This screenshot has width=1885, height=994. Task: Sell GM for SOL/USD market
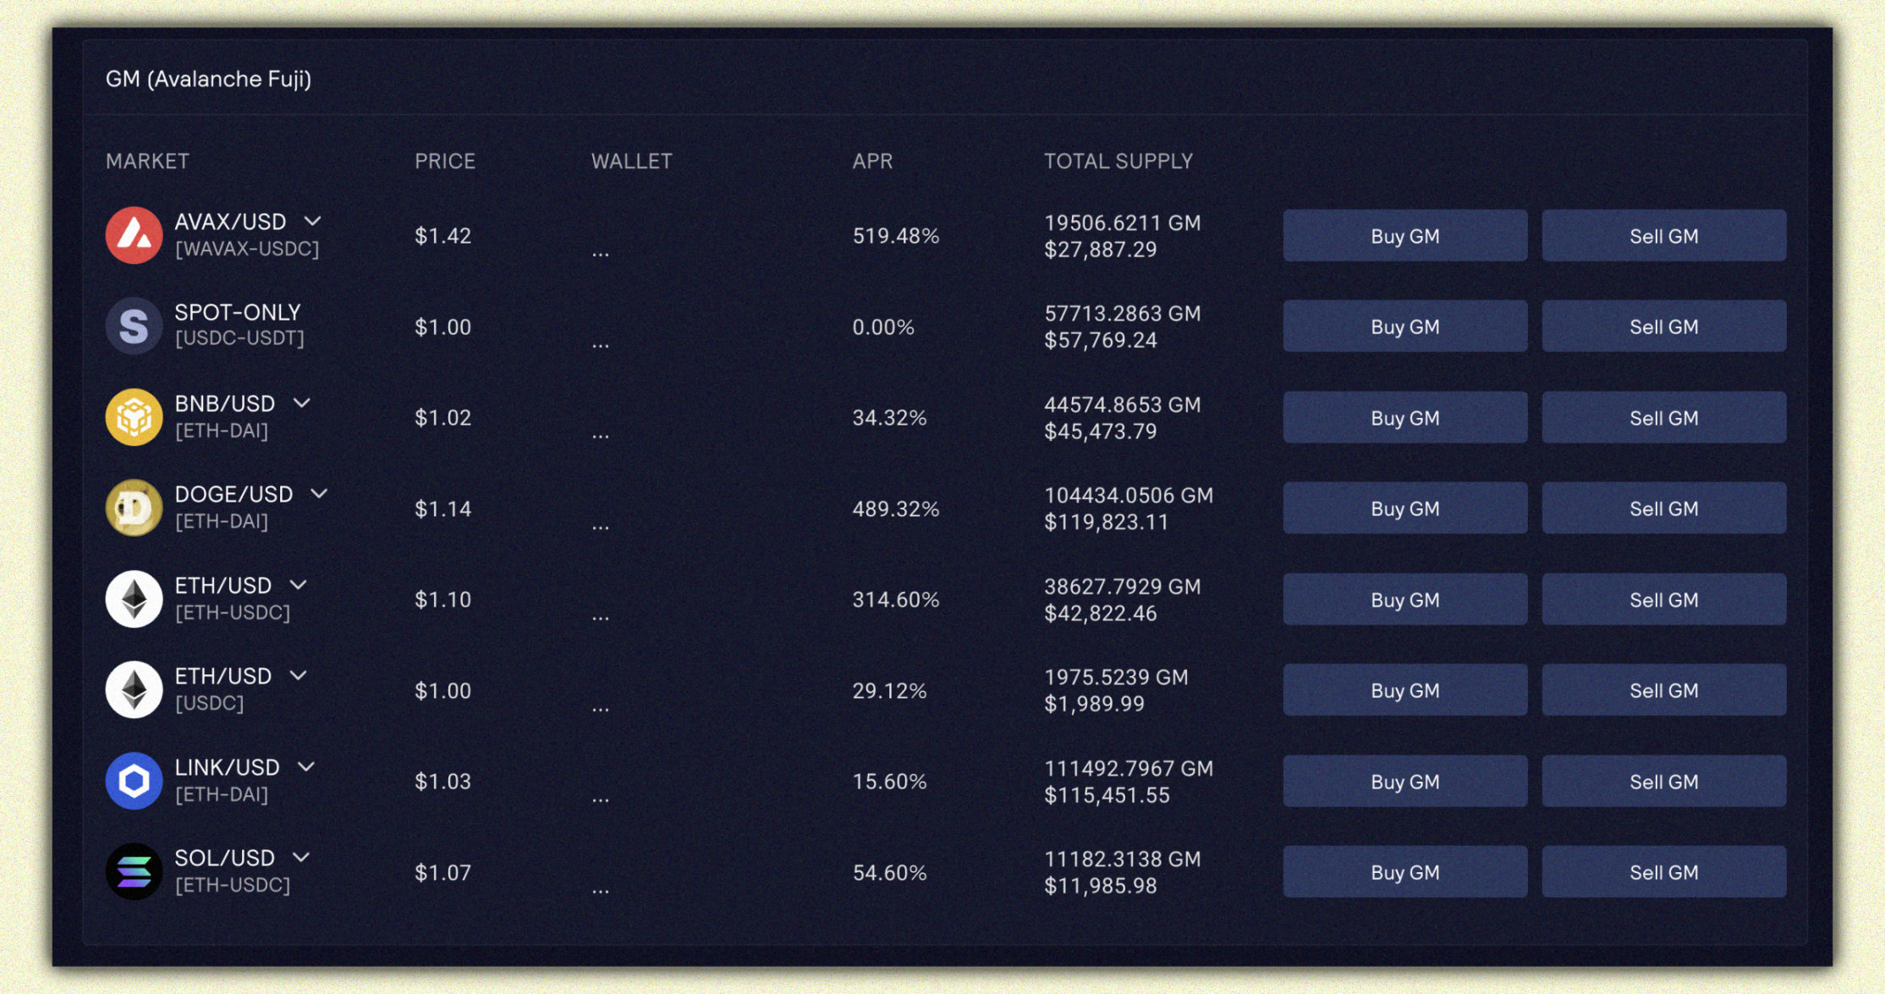pyautogui.click(x=1664, y=872)
